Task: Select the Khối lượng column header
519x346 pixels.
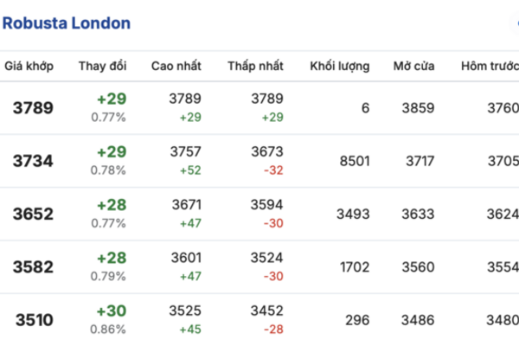Action: point(339,67)
